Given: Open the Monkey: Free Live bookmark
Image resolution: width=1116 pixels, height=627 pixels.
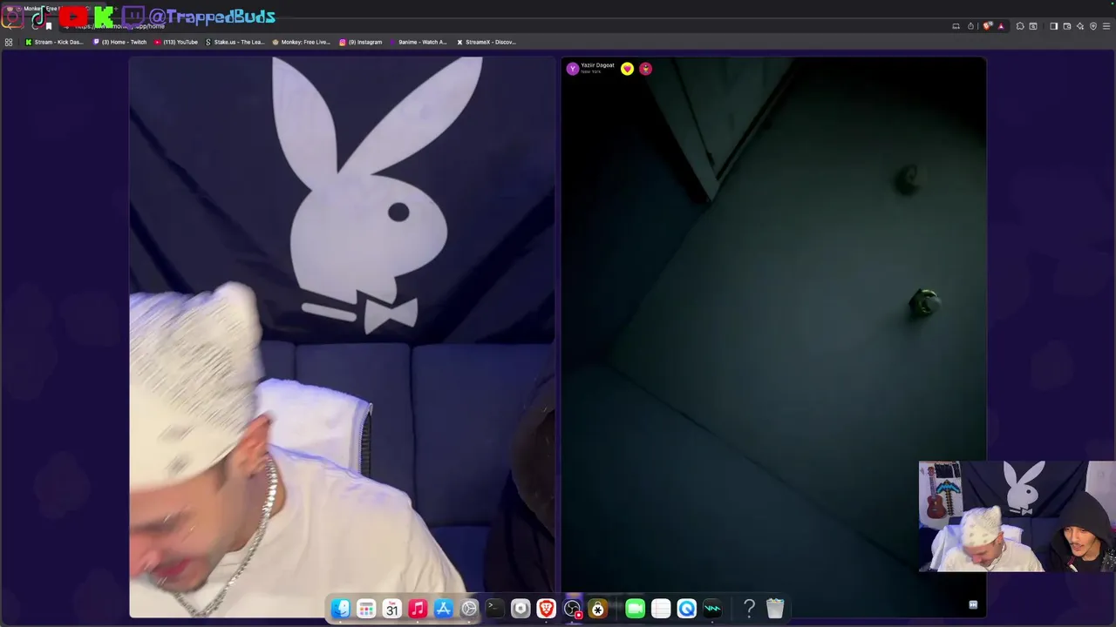Looking at the screenshot, I should (x=302, y=42).
